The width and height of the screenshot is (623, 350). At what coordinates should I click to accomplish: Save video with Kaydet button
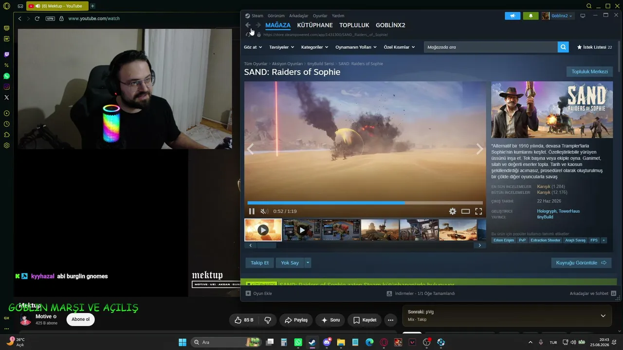pyautogui.click(x=365, y=320)
